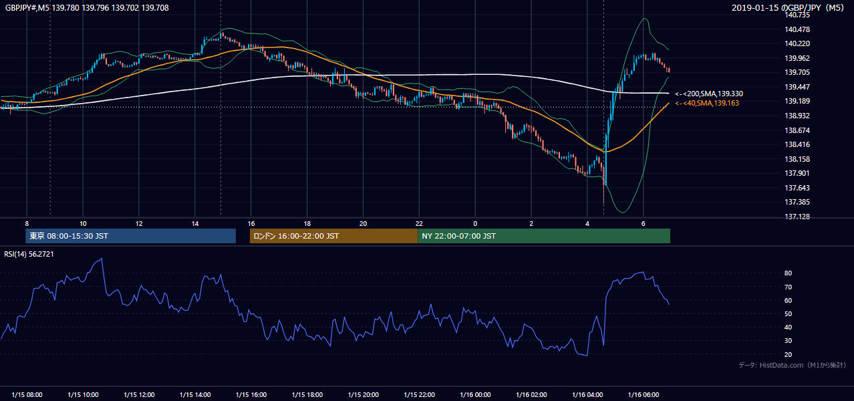Image resolution: width=854 pixels, height=401 pixels.
Task: Click the 1/15 18:00 time axis label
Action: click(307, 395)
